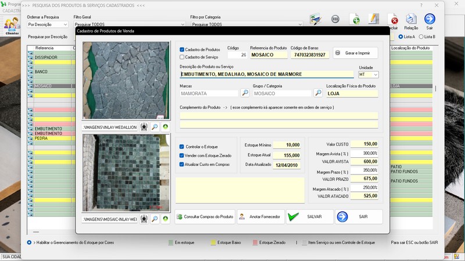This screenshot has width=465, height=261.
Task: Open the Filtro por Categoria dropdown
Action: click(x=300, y=25)
